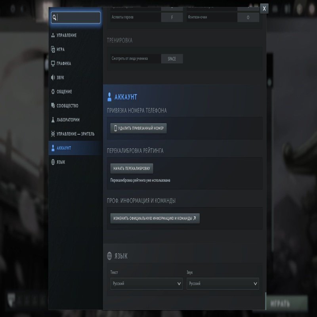Rebind the SPACE hotkey for Смотреть от лица ученика
317x317 pixels.
172,59
